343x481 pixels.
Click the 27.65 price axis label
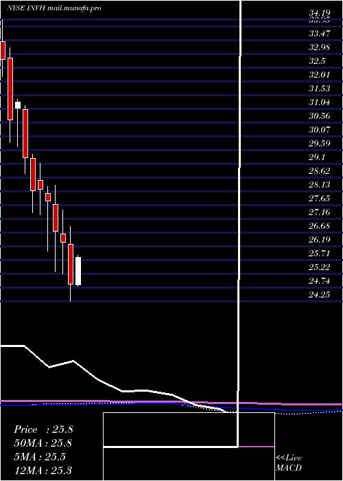(320, 199)
